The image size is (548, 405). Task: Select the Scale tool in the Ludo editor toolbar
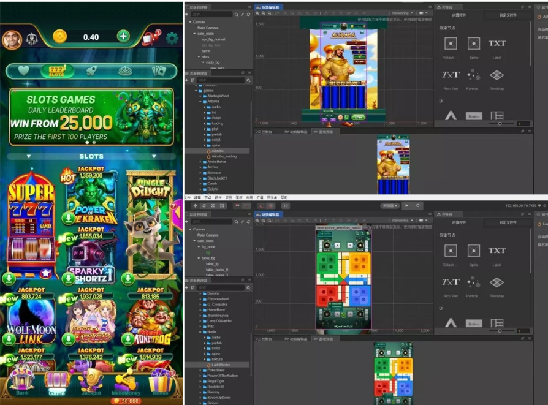pyautogui.click(x=213, y=206)
